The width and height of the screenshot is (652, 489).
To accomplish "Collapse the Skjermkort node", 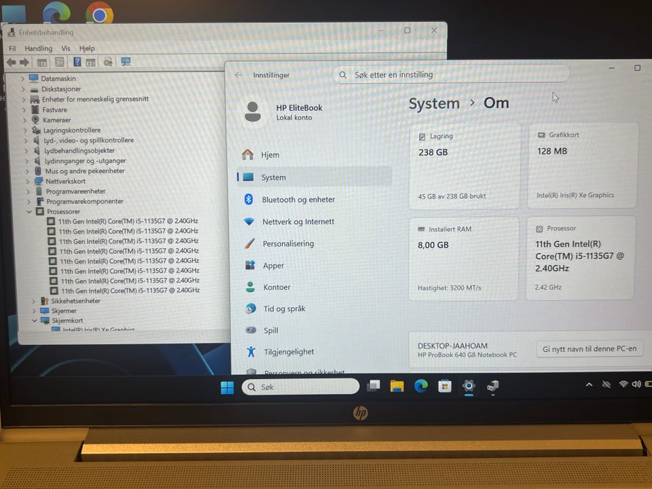I will point(35,321).
